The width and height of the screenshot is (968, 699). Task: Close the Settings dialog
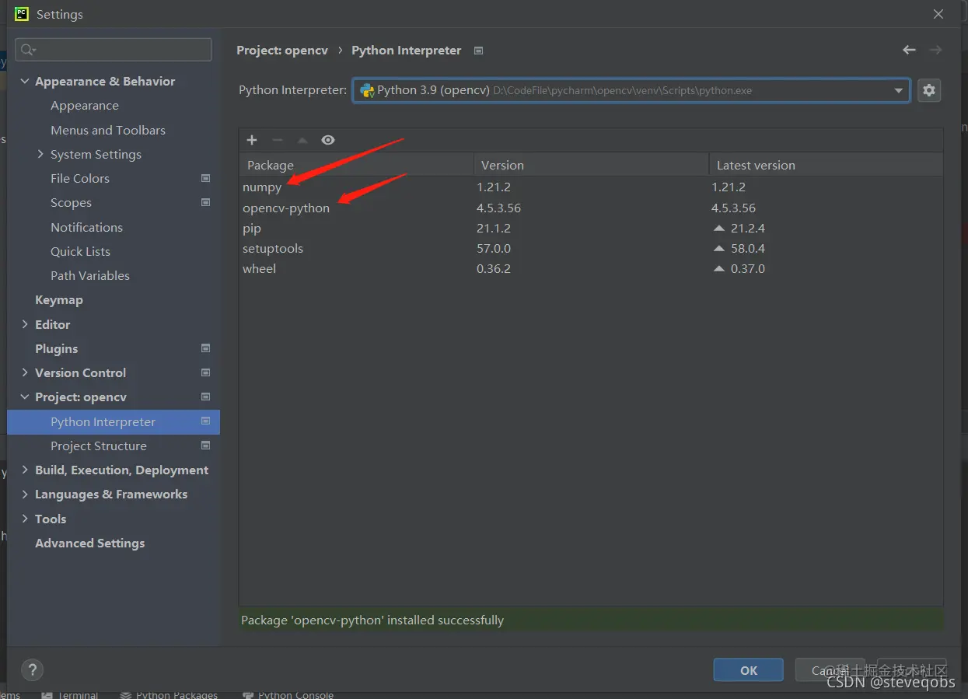(x=938, y=14)
